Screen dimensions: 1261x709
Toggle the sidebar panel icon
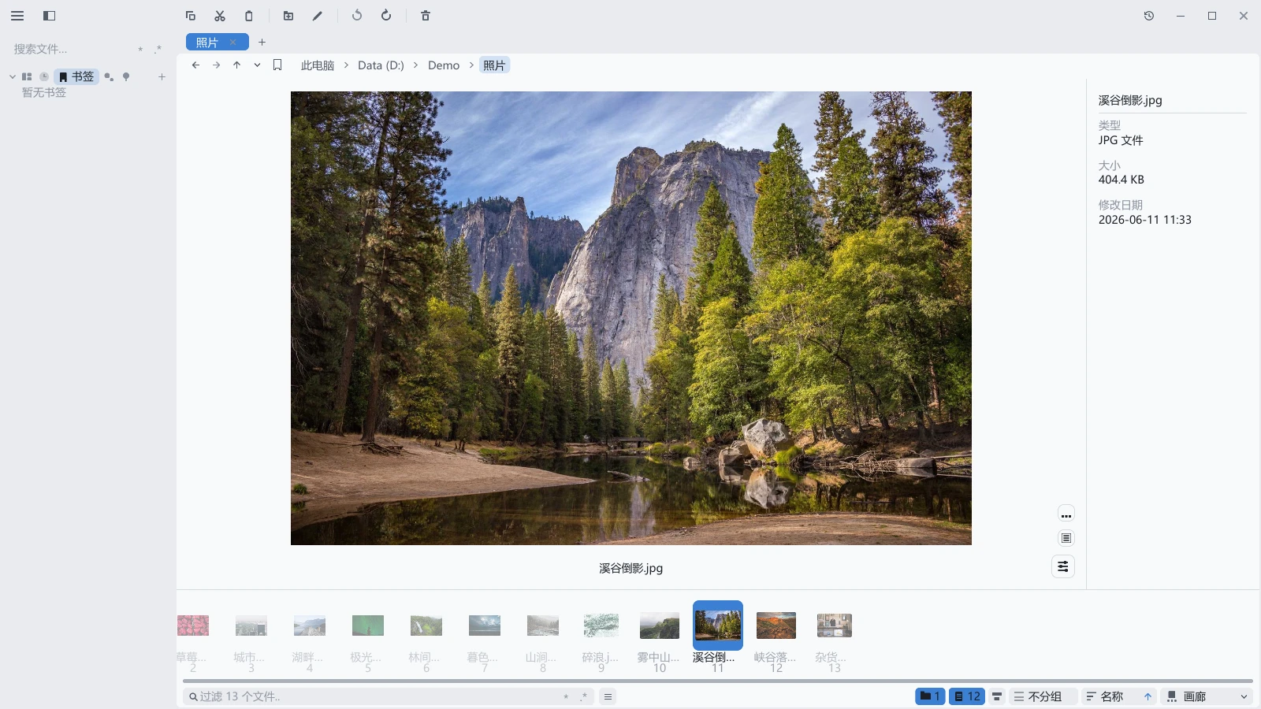pos(49,16)
